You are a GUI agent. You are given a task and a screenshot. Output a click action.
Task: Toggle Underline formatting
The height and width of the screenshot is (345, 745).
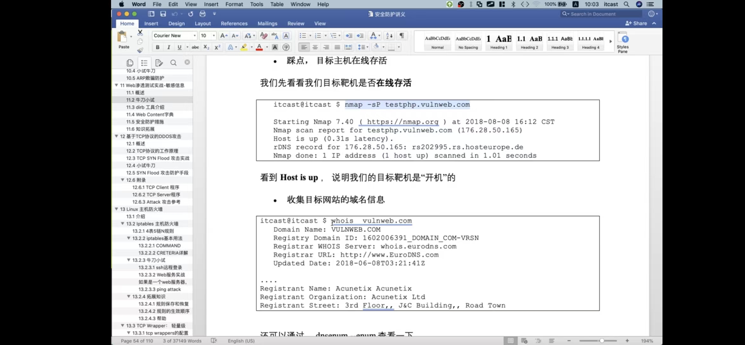coord(180,47)
